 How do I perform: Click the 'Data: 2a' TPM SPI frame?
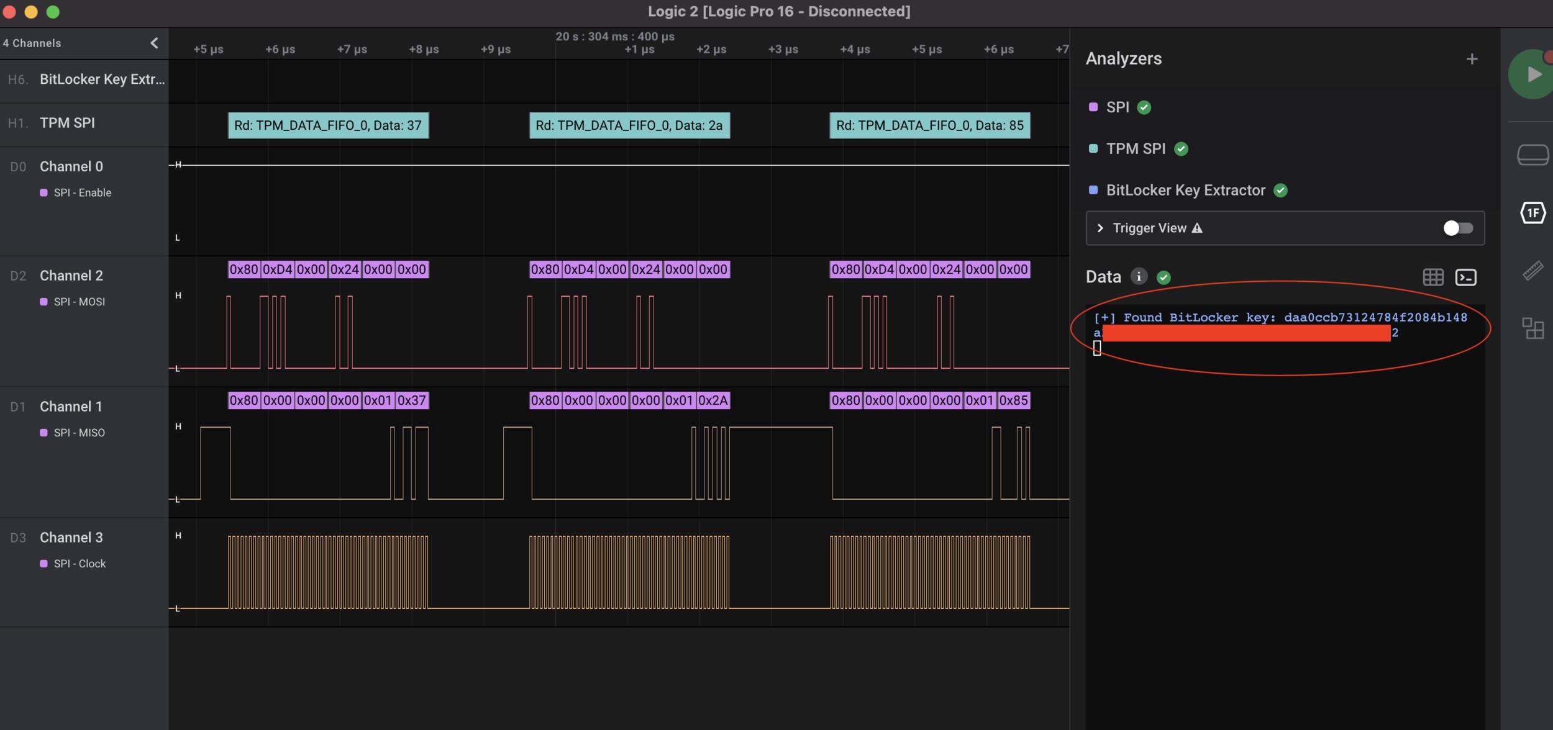click(x=629, y=125)
